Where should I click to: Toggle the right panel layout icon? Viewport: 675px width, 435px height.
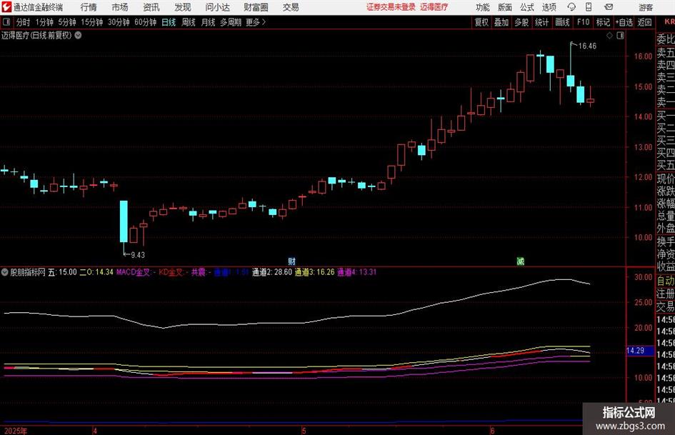pos(620,36)
